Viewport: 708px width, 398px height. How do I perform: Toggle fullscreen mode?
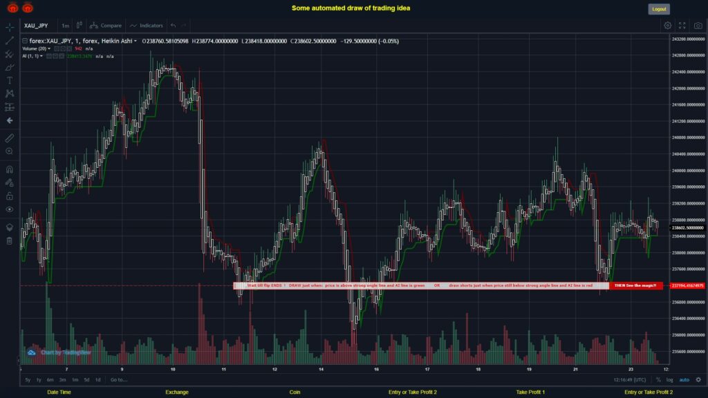(x=682, y=26)
